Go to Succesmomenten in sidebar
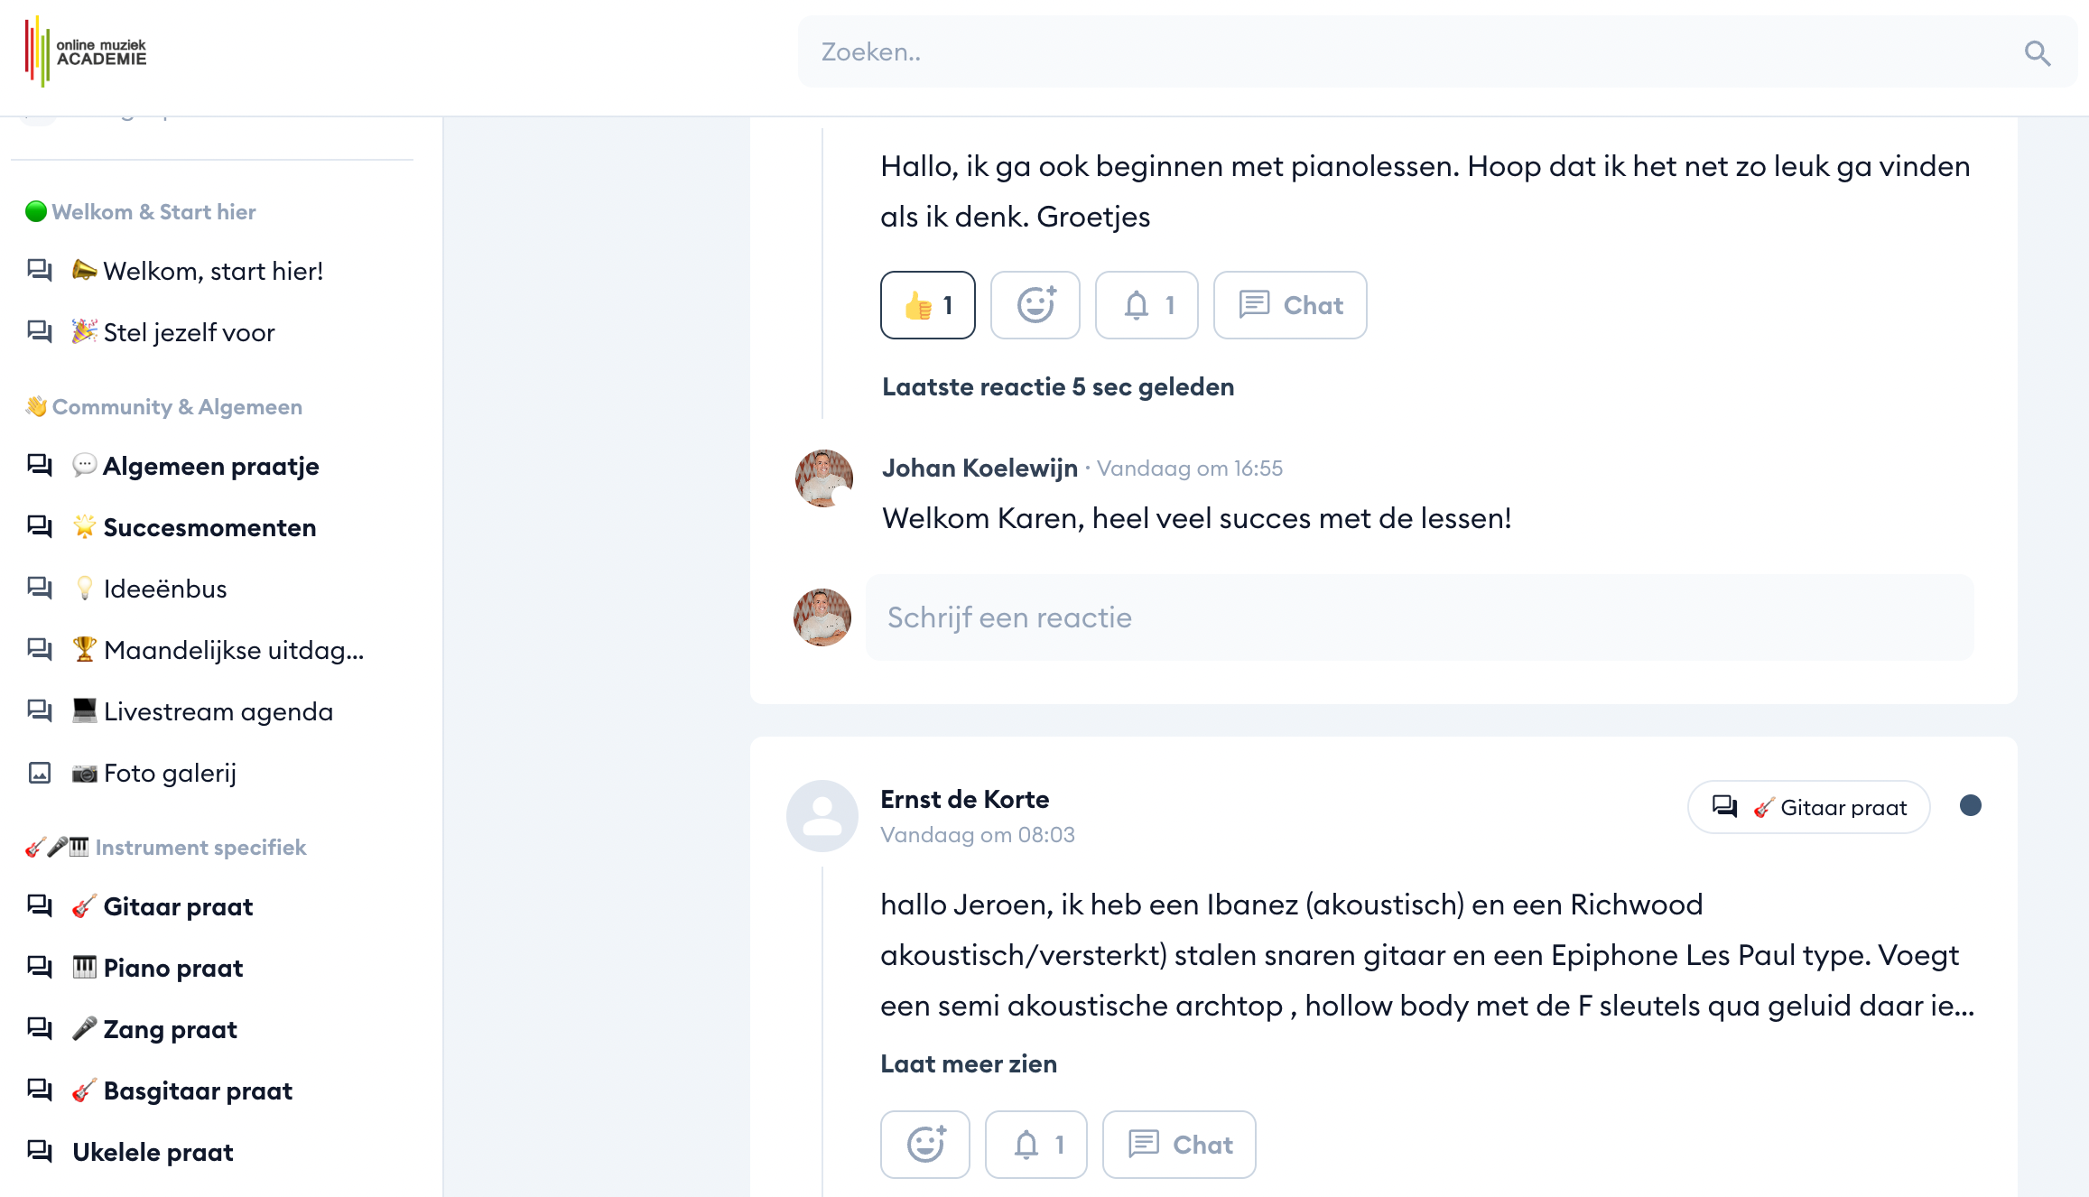 point(209,527)
